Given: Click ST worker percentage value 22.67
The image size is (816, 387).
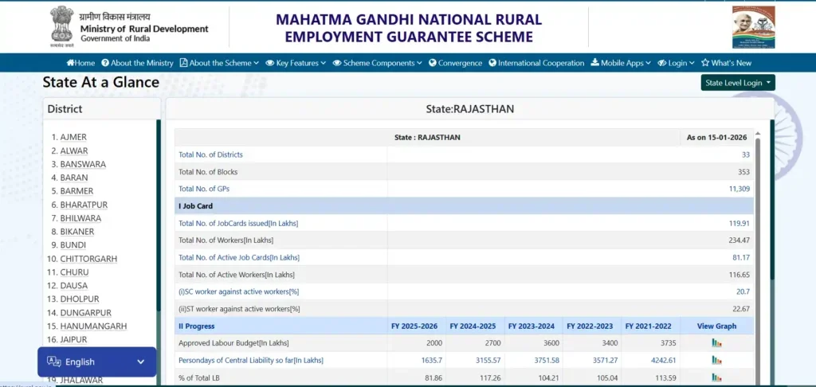Looking at the screenshot, I should click(x=741, y=309).
